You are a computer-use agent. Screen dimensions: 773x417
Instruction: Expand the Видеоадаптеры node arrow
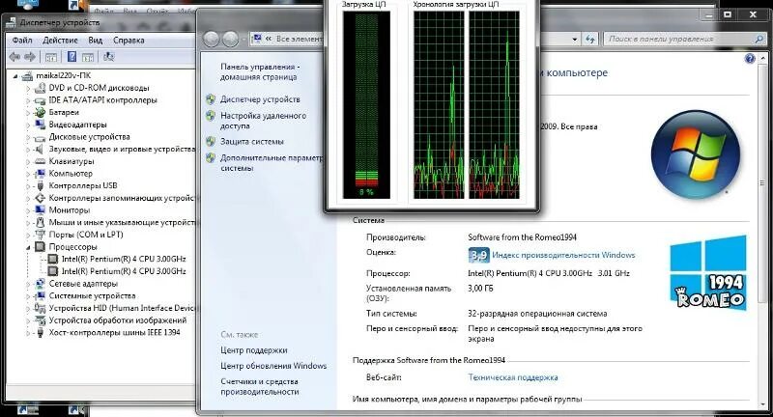[28, 125]
